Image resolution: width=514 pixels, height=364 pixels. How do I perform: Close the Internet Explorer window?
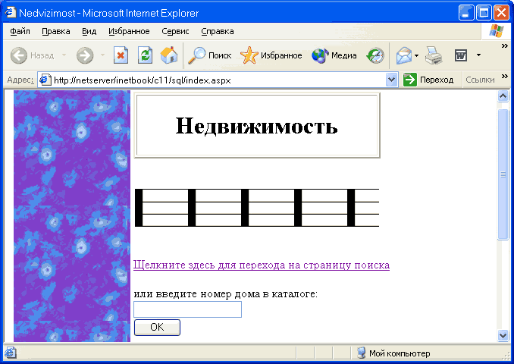pyautogui.click(x=502, y=13)
